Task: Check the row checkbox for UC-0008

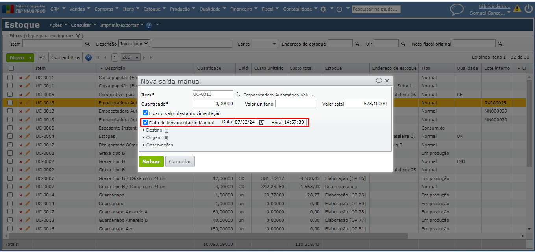Action: point(10,128)
